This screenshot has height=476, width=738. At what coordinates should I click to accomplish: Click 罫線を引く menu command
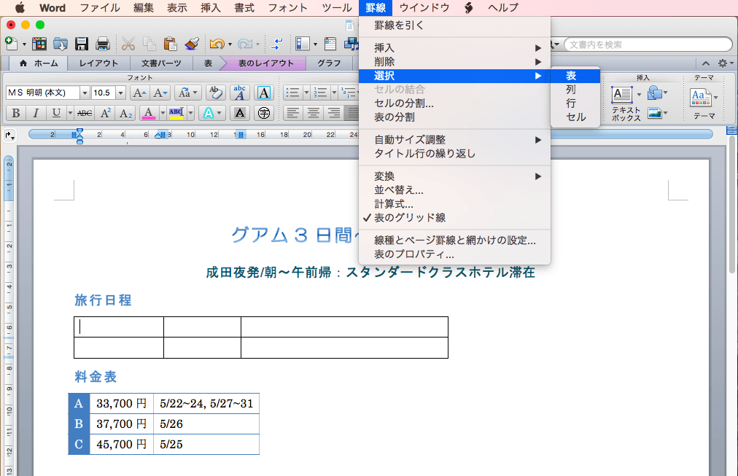[454, 26]
